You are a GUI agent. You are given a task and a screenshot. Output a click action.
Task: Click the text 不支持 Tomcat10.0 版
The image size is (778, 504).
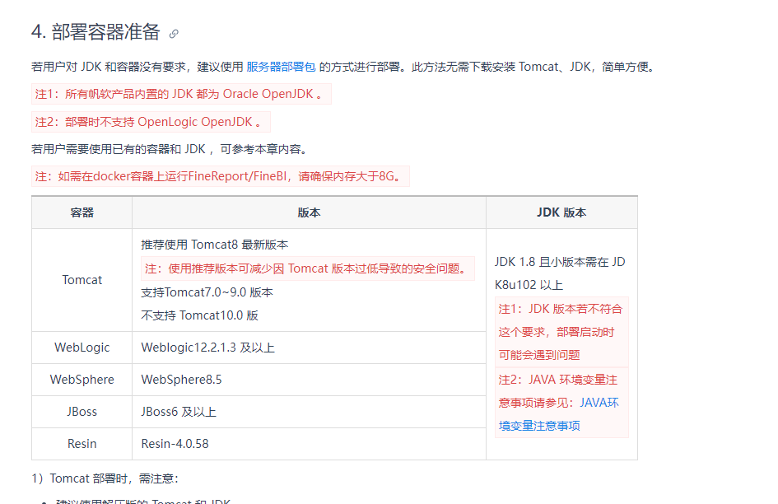[199, 315]
